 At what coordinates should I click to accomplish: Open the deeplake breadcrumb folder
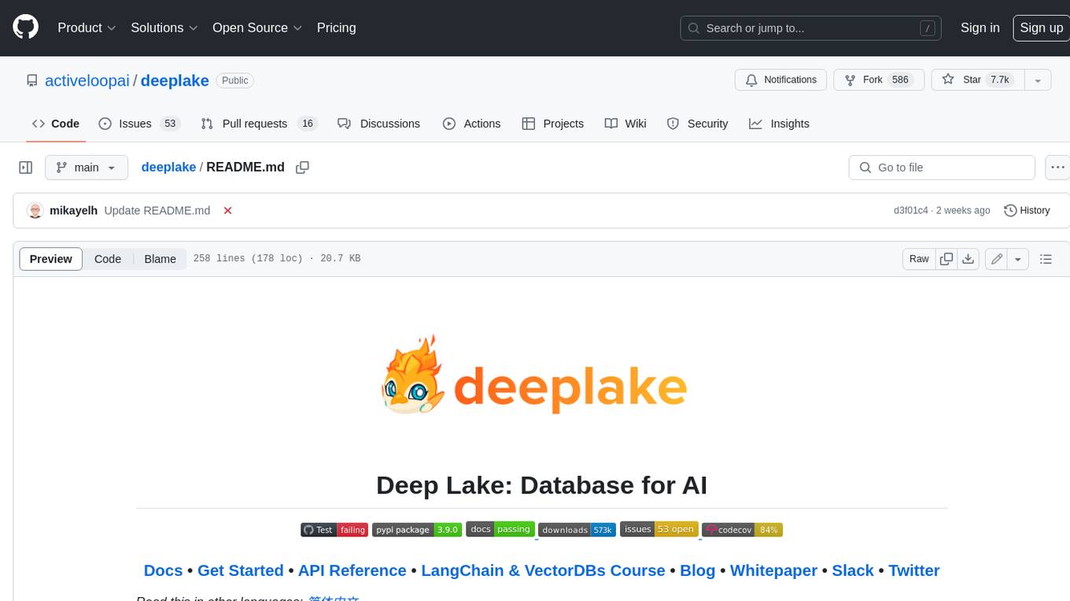[x=168, y=168]
